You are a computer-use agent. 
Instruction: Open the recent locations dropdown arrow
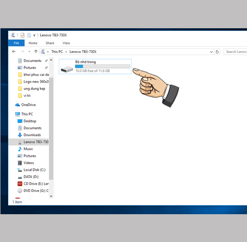tap(29, 52)
